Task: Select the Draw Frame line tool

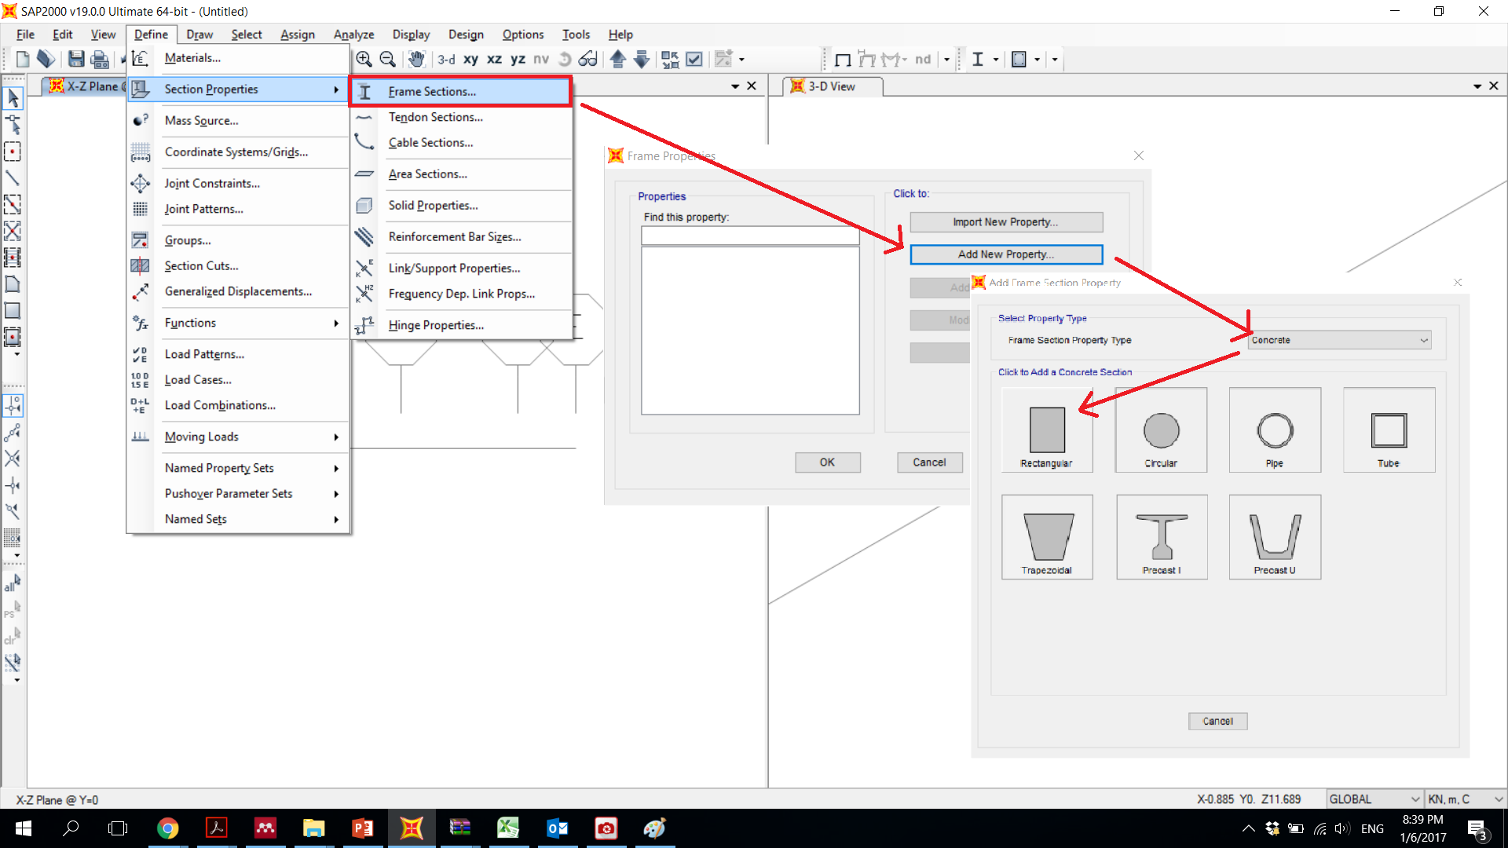Action: coord(13,178)
